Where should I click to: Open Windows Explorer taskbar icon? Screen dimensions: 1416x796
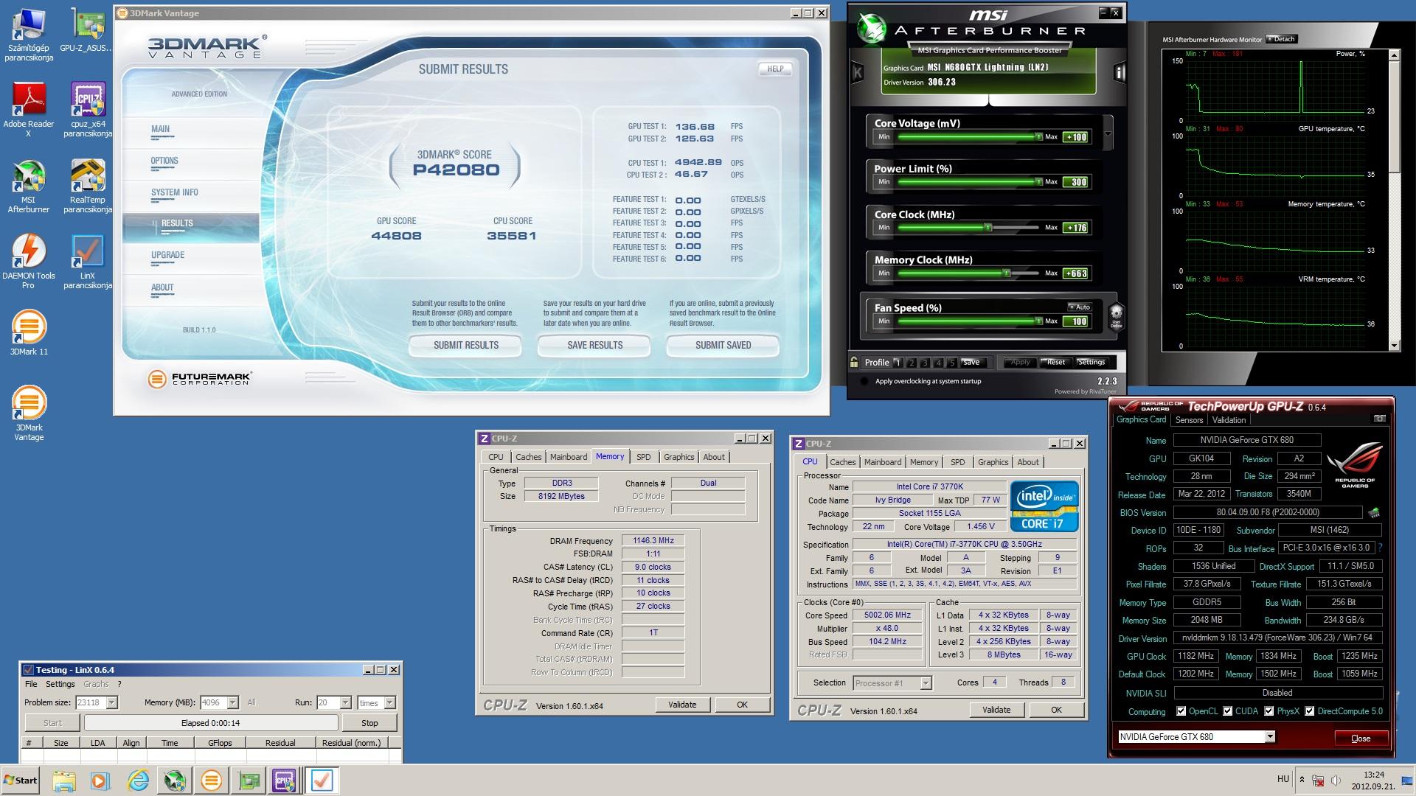(x=64, y=781)
